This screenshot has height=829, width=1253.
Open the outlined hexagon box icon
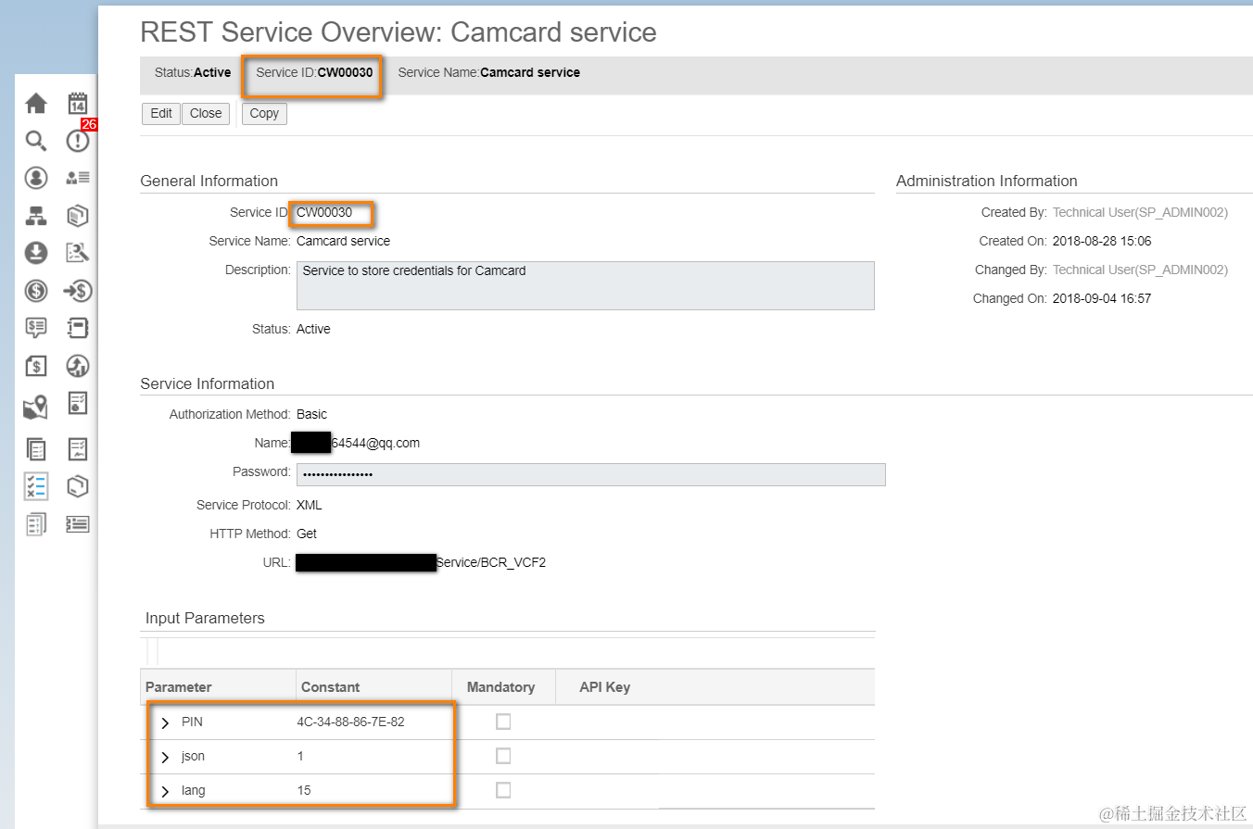click(78, 486)
